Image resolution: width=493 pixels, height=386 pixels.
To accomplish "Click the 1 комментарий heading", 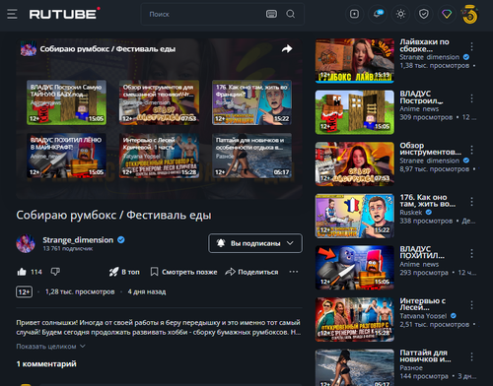I will pyautogui.click(x=46, y=363).
